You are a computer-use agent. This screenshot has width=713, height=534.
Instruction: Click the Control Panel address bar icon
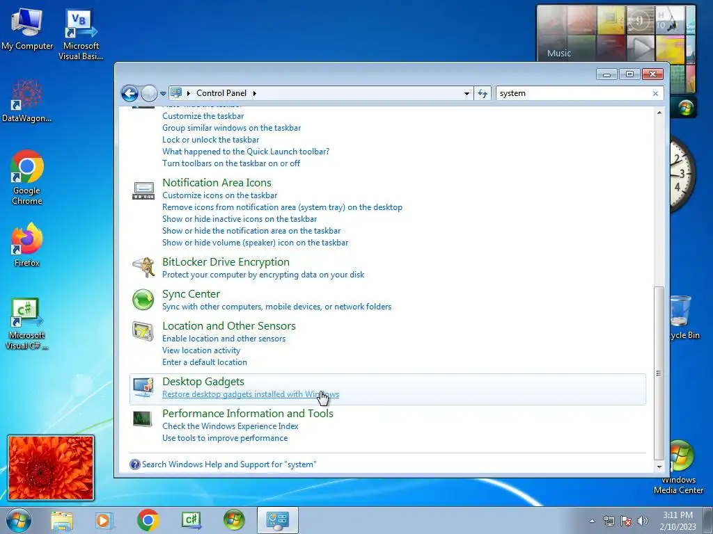coord(176,93)
